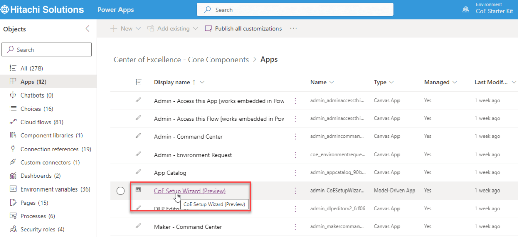Open the CoE Setup Wizard (Preview) link
Viewport: 518px width, 237px height.
(189, 191)
